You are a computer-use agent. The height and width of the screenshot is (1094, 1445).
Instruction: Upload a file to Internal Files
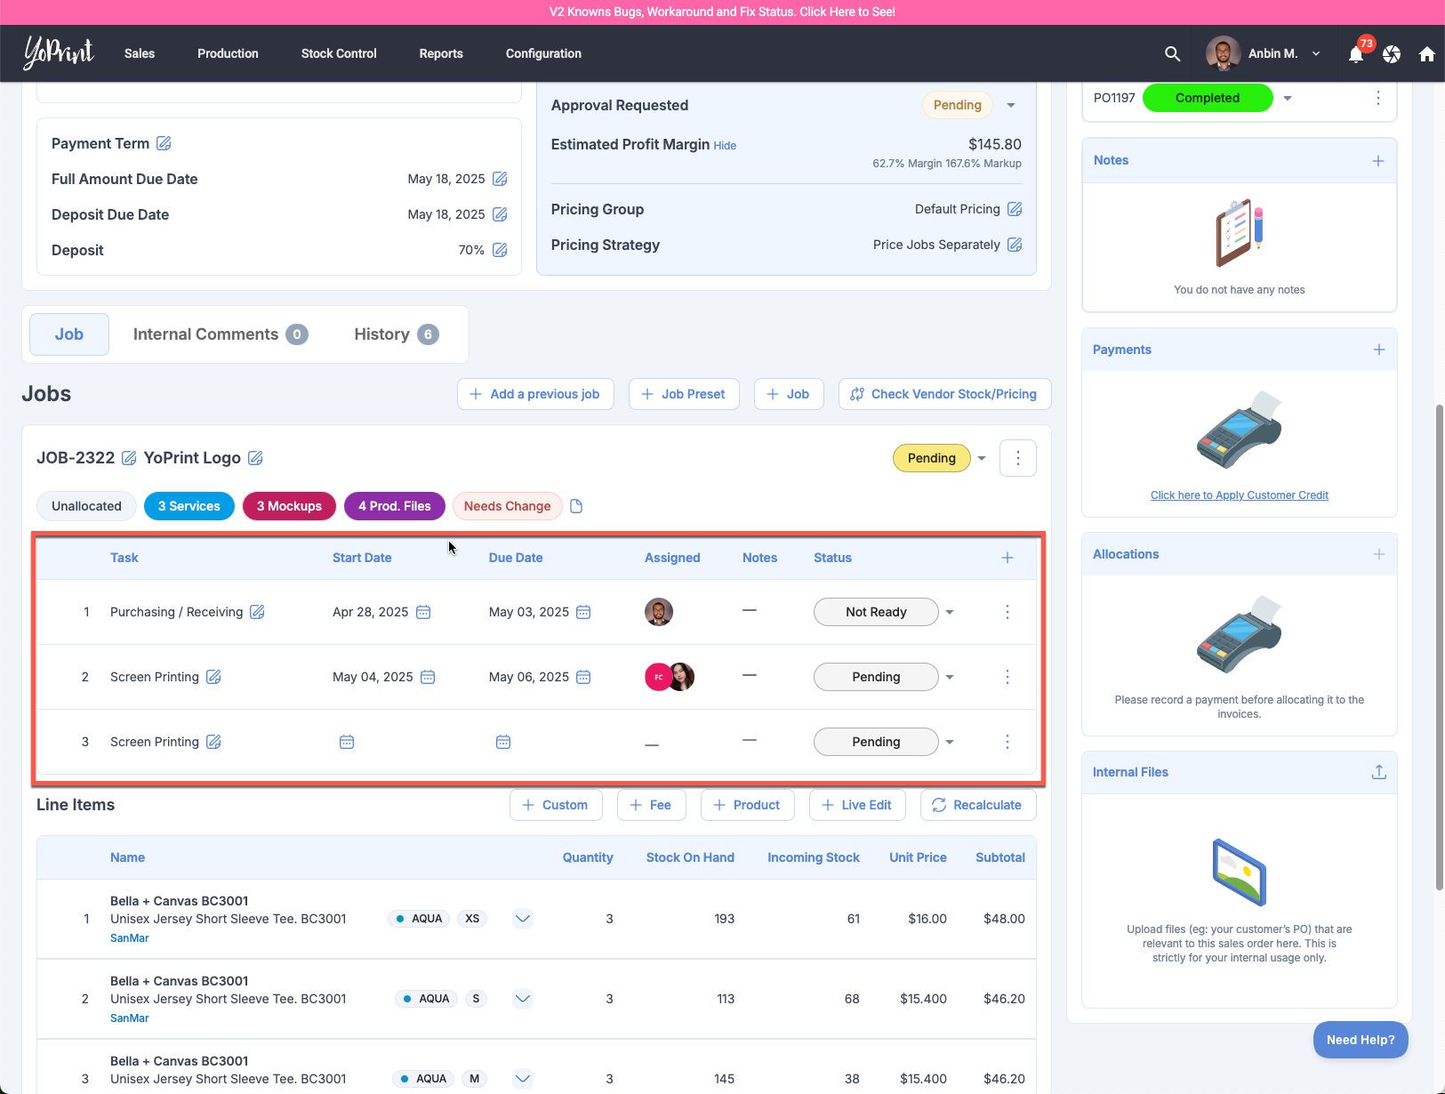click(x=1378, y=772)
